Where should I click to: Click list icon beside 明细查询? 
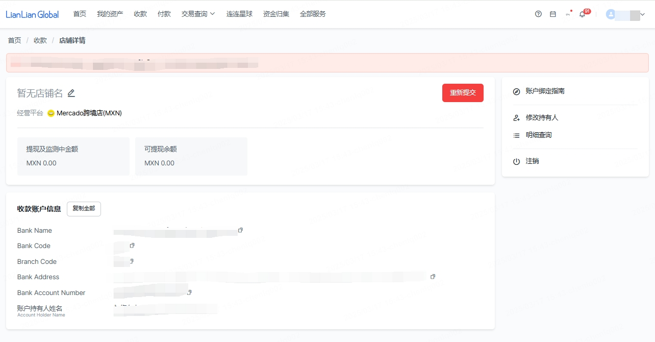pos(516,135)
